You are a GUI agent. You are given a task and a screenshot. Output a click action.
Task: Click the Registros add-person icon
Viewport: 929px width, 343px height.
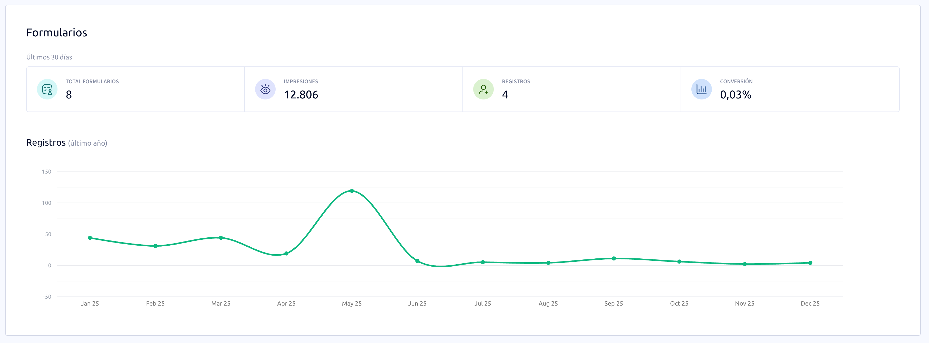coord(483,89)
